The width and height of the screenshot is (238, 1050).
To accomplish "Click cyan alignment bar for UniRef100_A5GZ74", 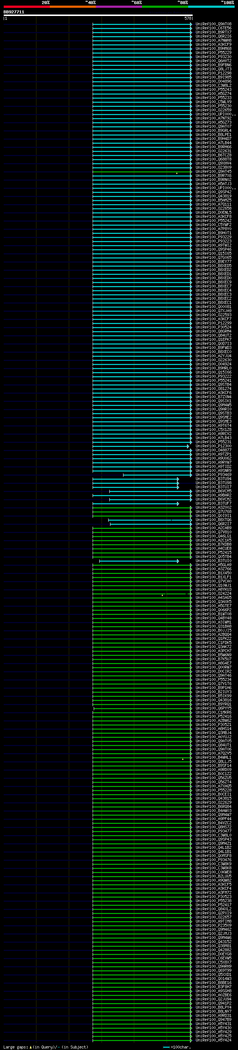I will [x=142, y=94].
